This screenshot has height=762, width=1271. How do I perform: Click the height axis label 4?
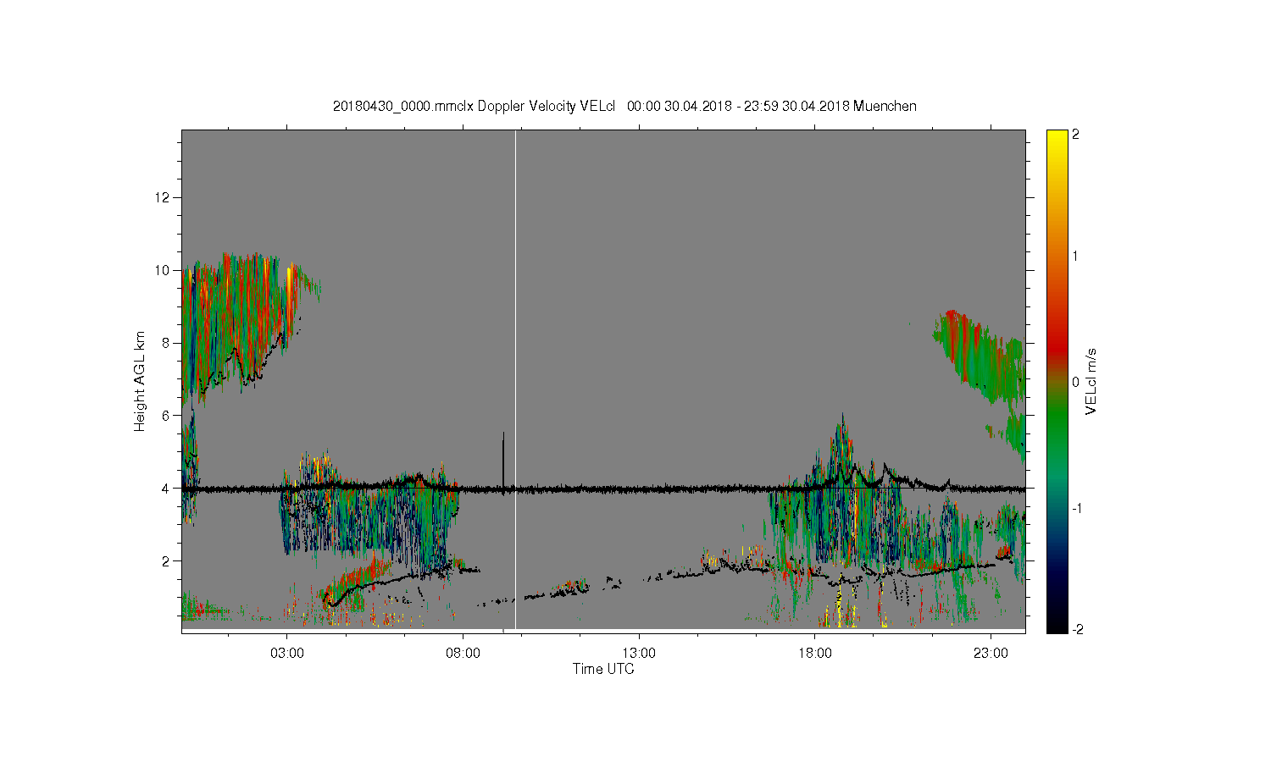click(x=166, y=489)
